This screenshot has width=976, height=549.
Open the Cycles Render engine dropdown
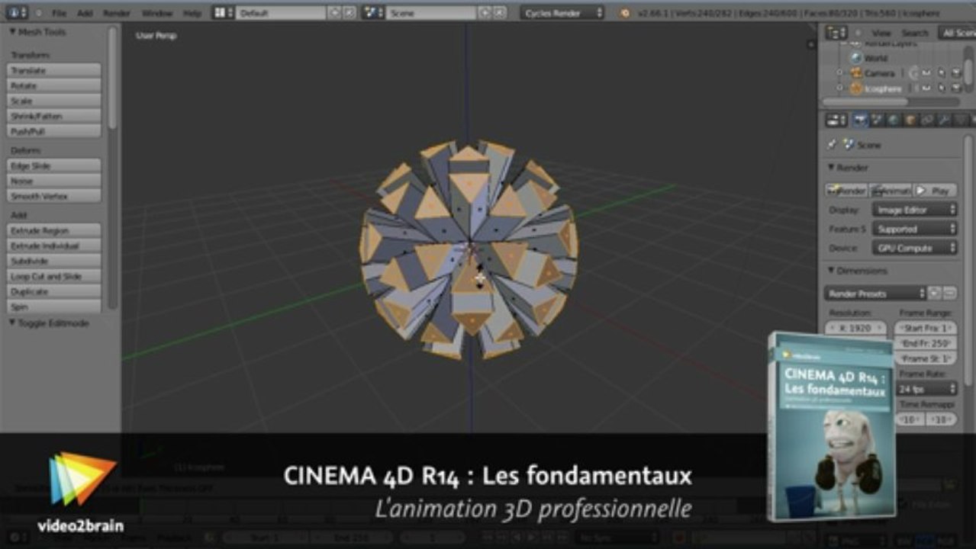click(x=562, y=13)
